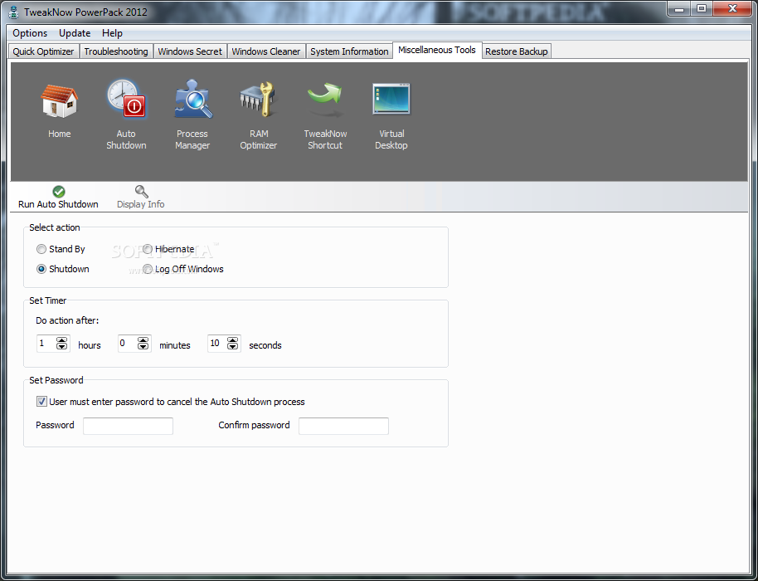Click the TweakNow app icon in title bar
This screenshot has height=581, width=758.
point(13,12)
